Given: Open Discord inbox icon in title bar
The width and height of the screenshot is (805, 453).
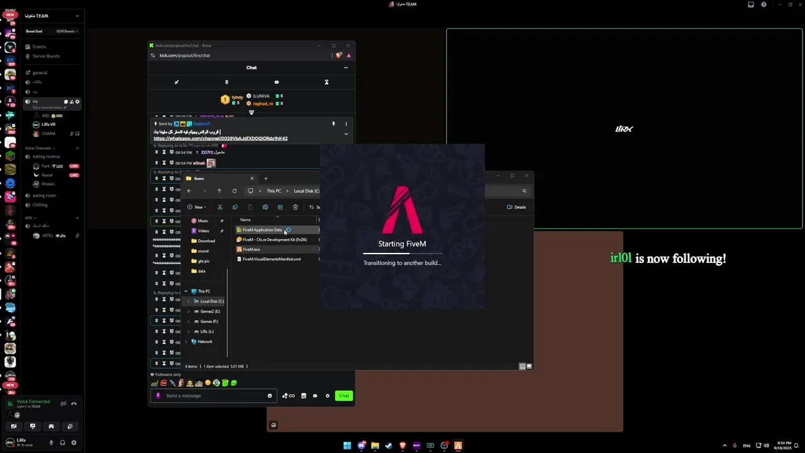Looking at the screenshot, I should (x=750, y=4).
